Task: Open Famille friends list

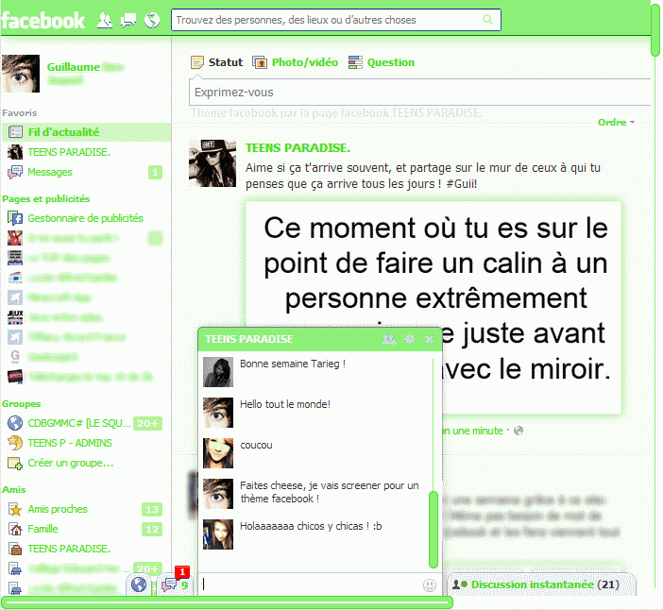Action: coord(42,529)
